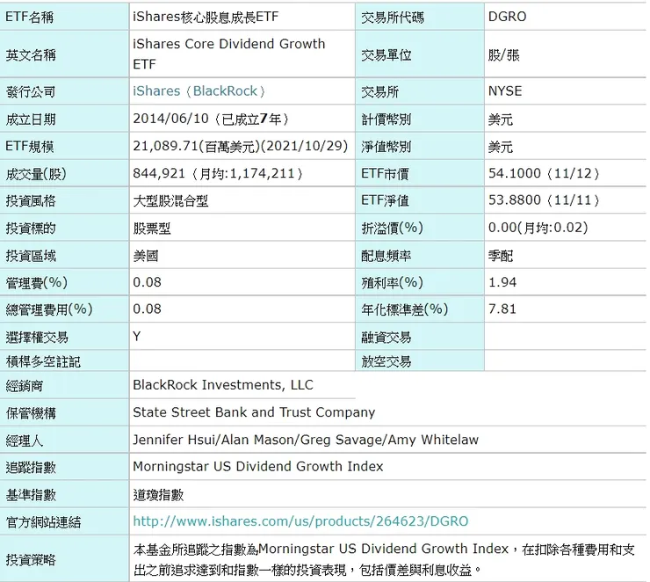Select the managers line starting Jennifer Hsui
This screenshot has height=582, width=650.
(306, 440)
